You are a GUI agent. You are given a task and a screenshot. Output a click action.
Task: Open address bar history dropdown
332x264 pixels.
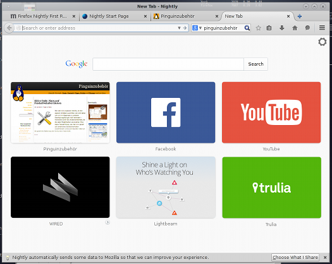pyautogui.click(x=179, y=28)
